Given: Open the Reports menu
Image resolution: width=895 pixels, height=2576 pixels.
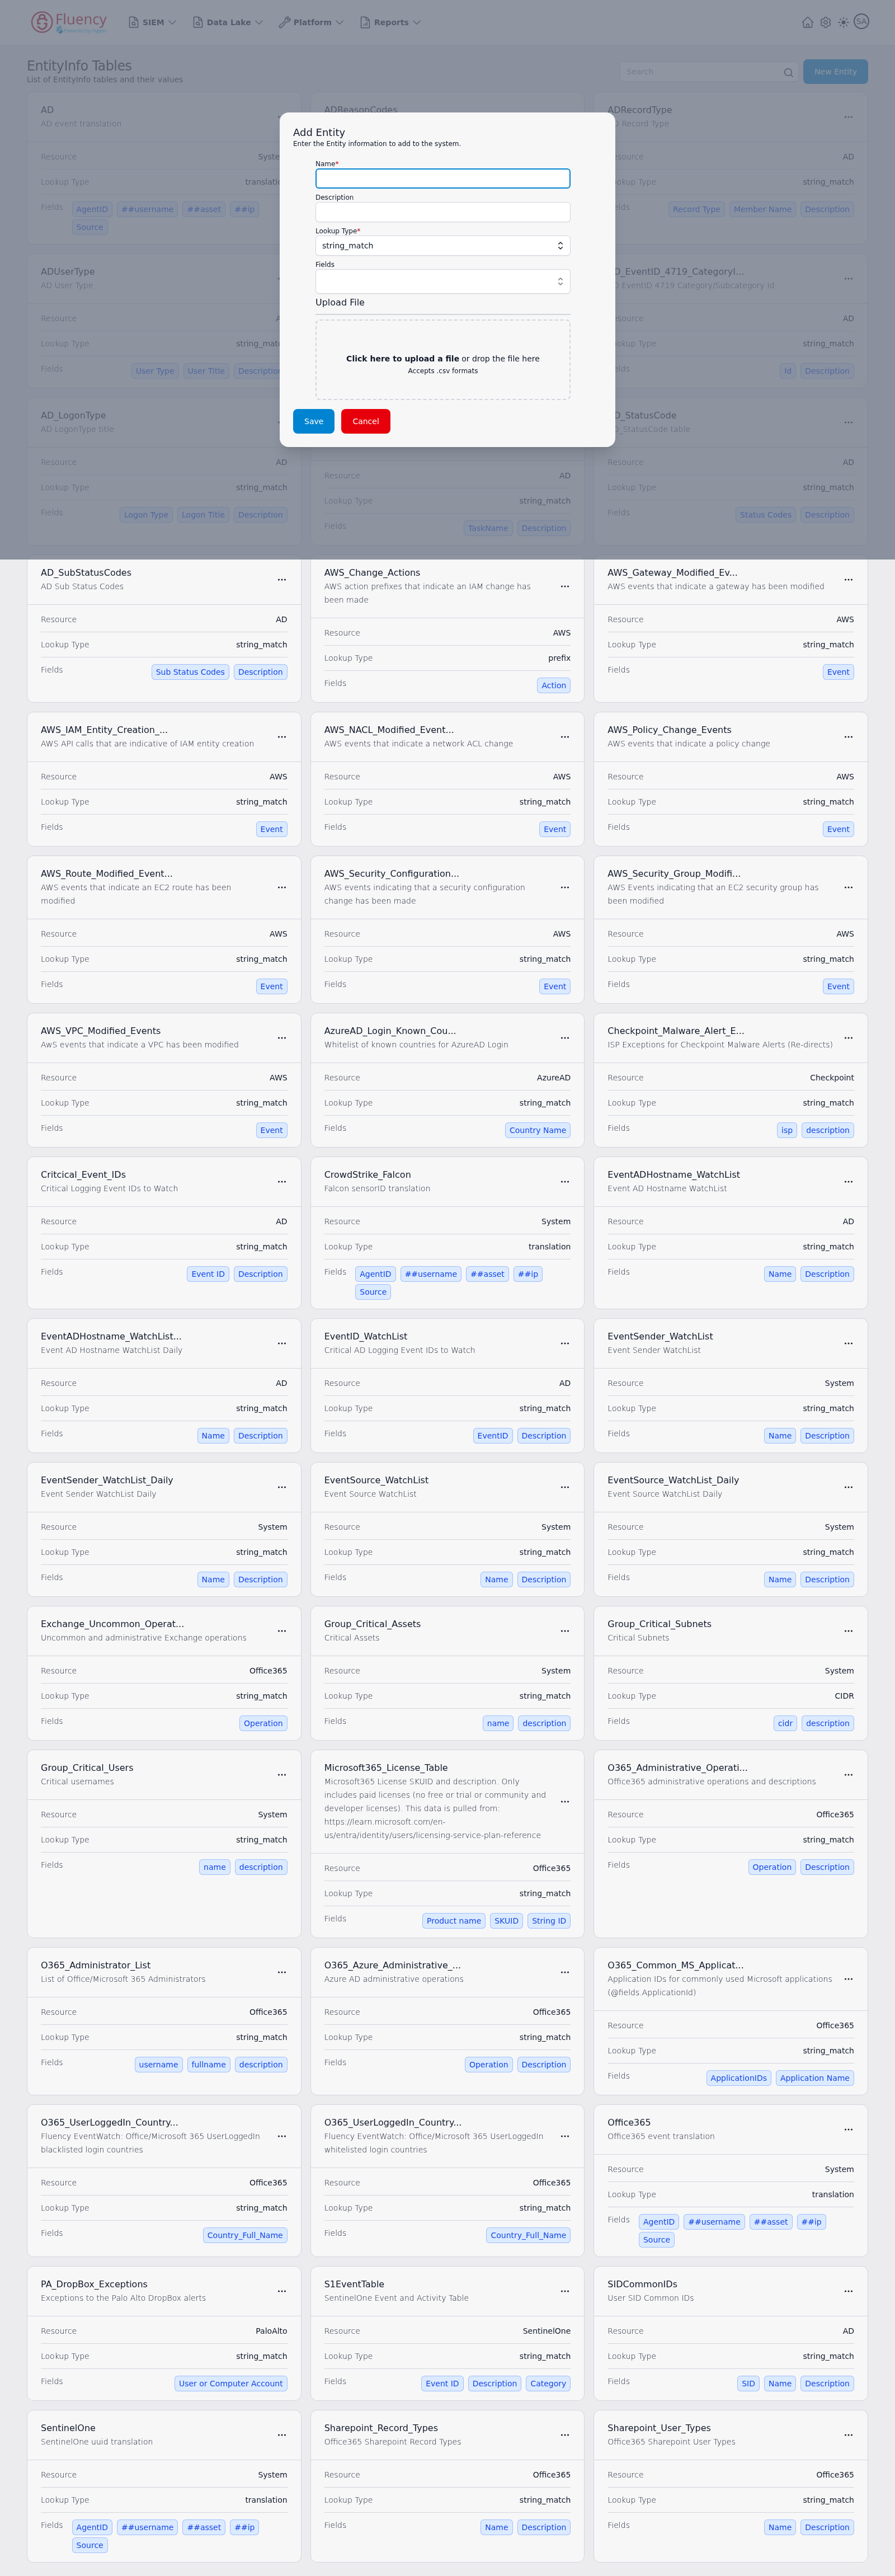Looking at the screenshot, I should tap(390, 22).
